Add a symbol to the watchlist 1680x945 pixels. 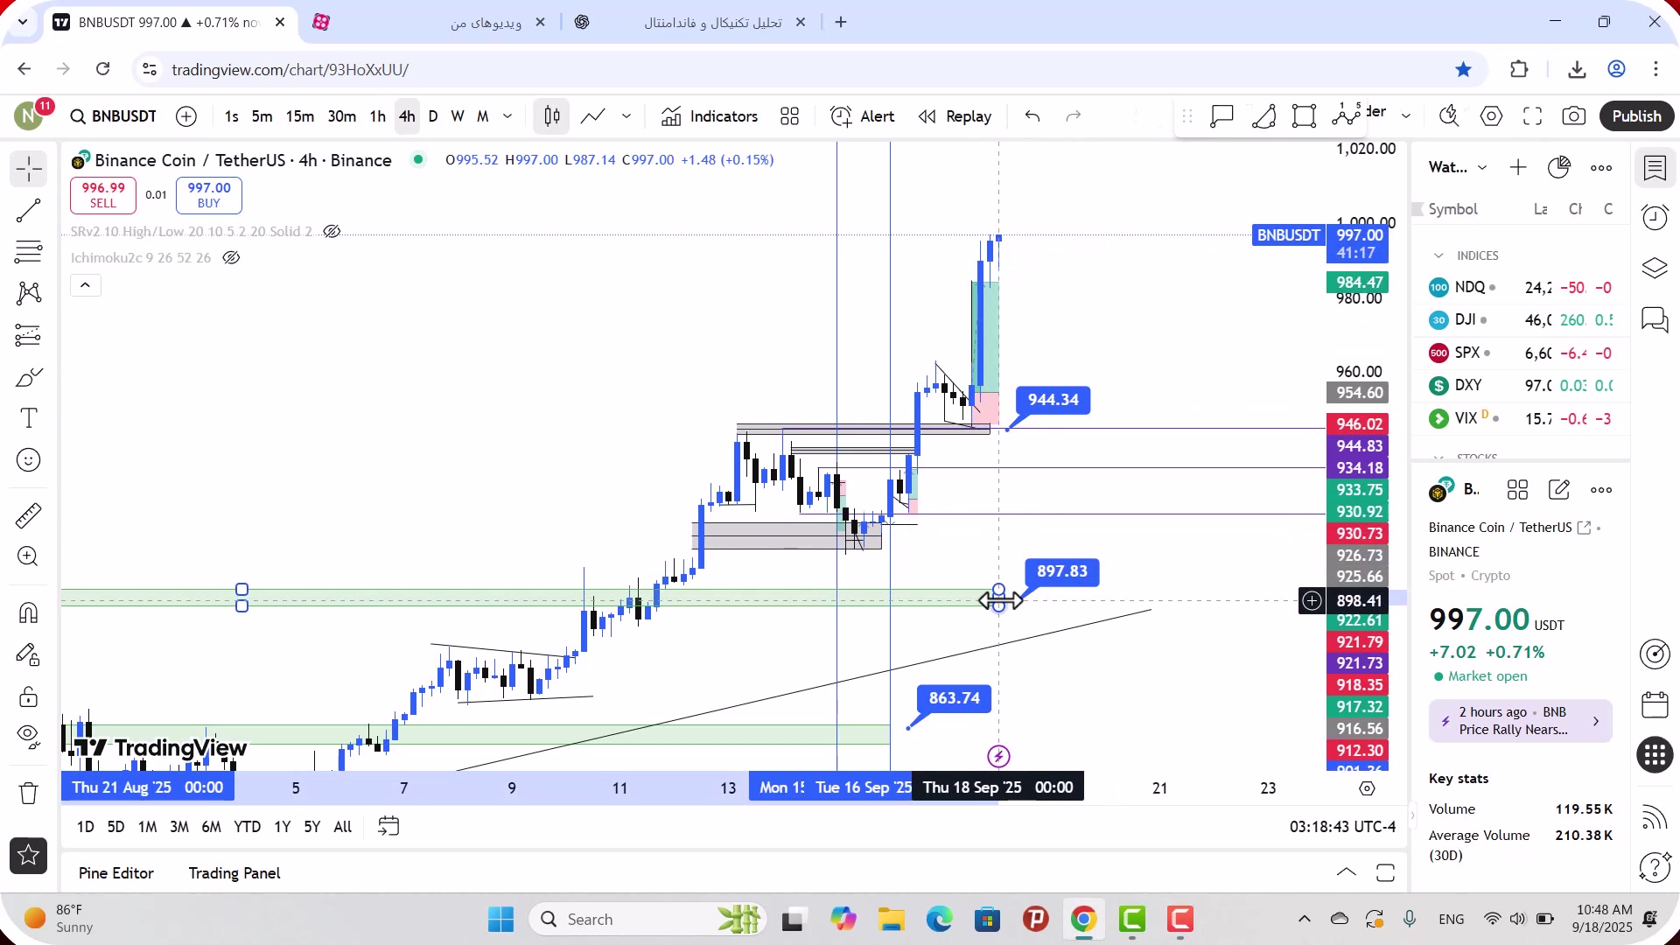[1518, 167]
